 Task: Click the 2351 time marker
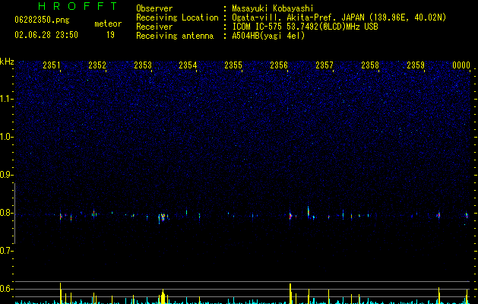coord(52,65)
